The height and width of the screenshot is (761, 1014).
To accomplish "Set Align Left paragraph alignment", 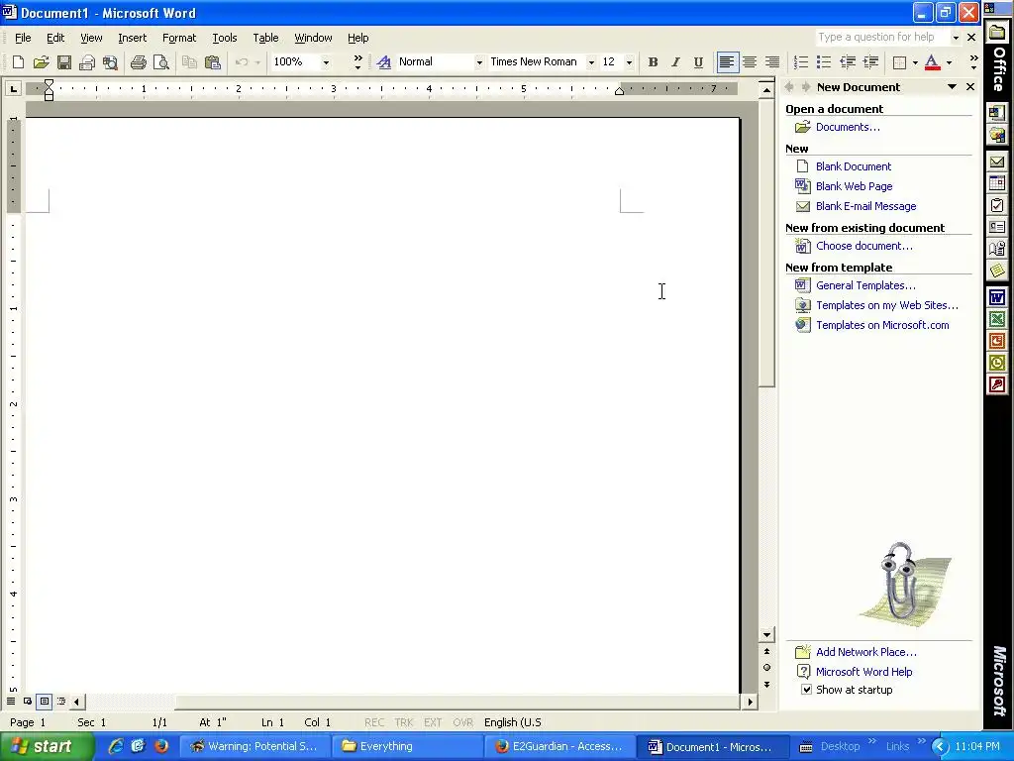I will click(727, 62).
